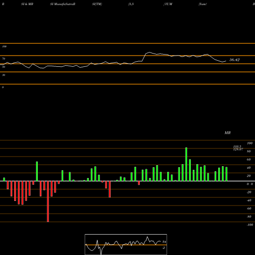Click the "MR" panel title label
Image resolution: width=255 pixels, height=255 pixels.
click(x=227, y=133)
